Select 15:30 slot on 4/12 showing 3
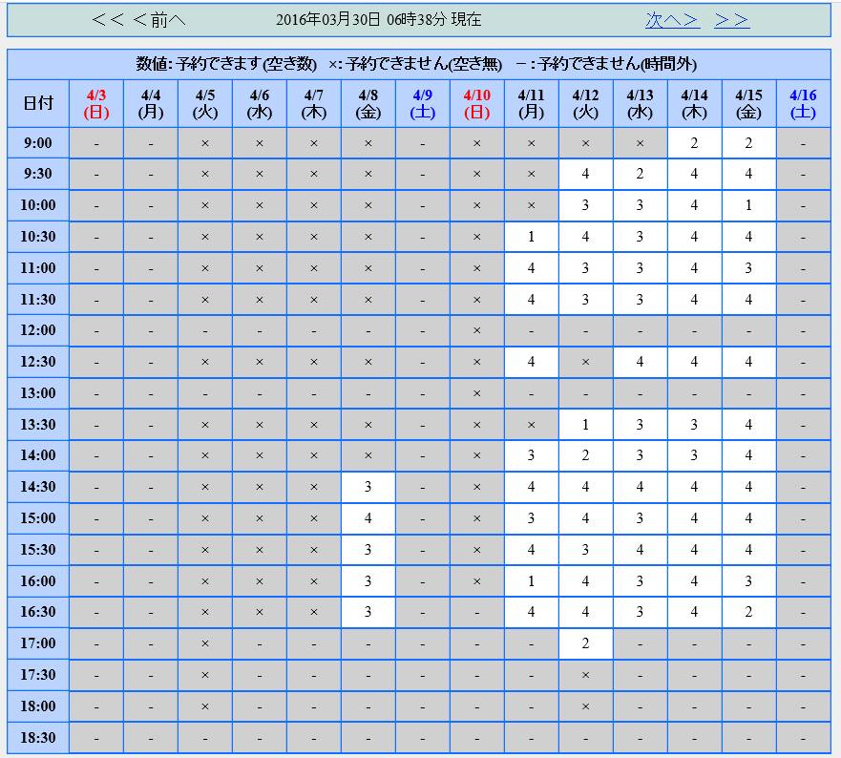The height and width of the screenshot is (758, 841). pos(585,550)
